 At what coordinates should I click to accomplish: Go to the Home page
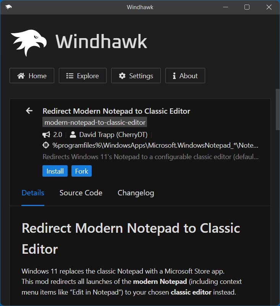[x=32, y=76]
